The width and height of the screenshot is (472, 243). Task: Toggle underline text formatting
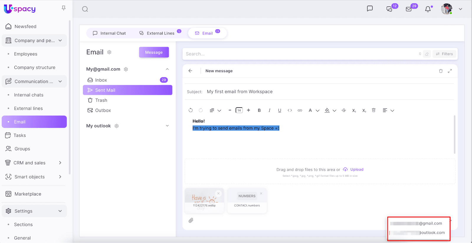(x=279, y=110)
